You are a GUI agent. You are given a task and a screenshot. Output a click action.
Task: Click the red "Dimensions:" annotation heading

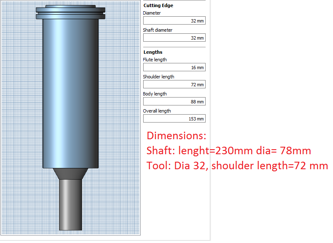[x=176, y=136]
